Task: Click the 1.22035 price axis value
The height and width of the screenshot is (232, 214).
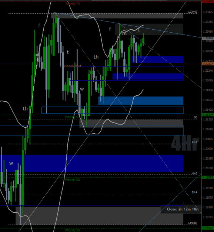Action: pyautogui.click(x=208, y=80)
